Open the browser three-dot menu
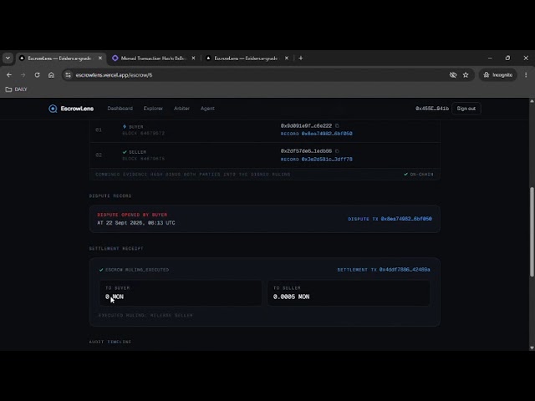This screenshot has height=401, width=535. tap(526, 75)
